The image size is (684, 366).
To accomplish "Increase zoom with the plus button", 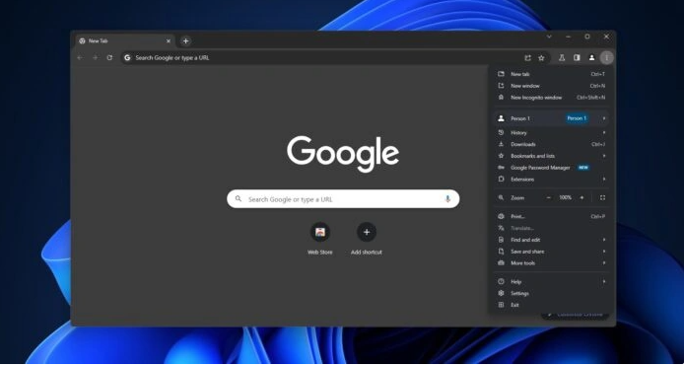I will click(581, 198).
